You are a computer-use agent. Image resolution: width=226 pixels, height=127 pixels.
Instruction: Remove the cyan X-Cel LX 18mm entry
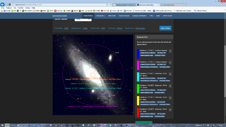(170, 74)
